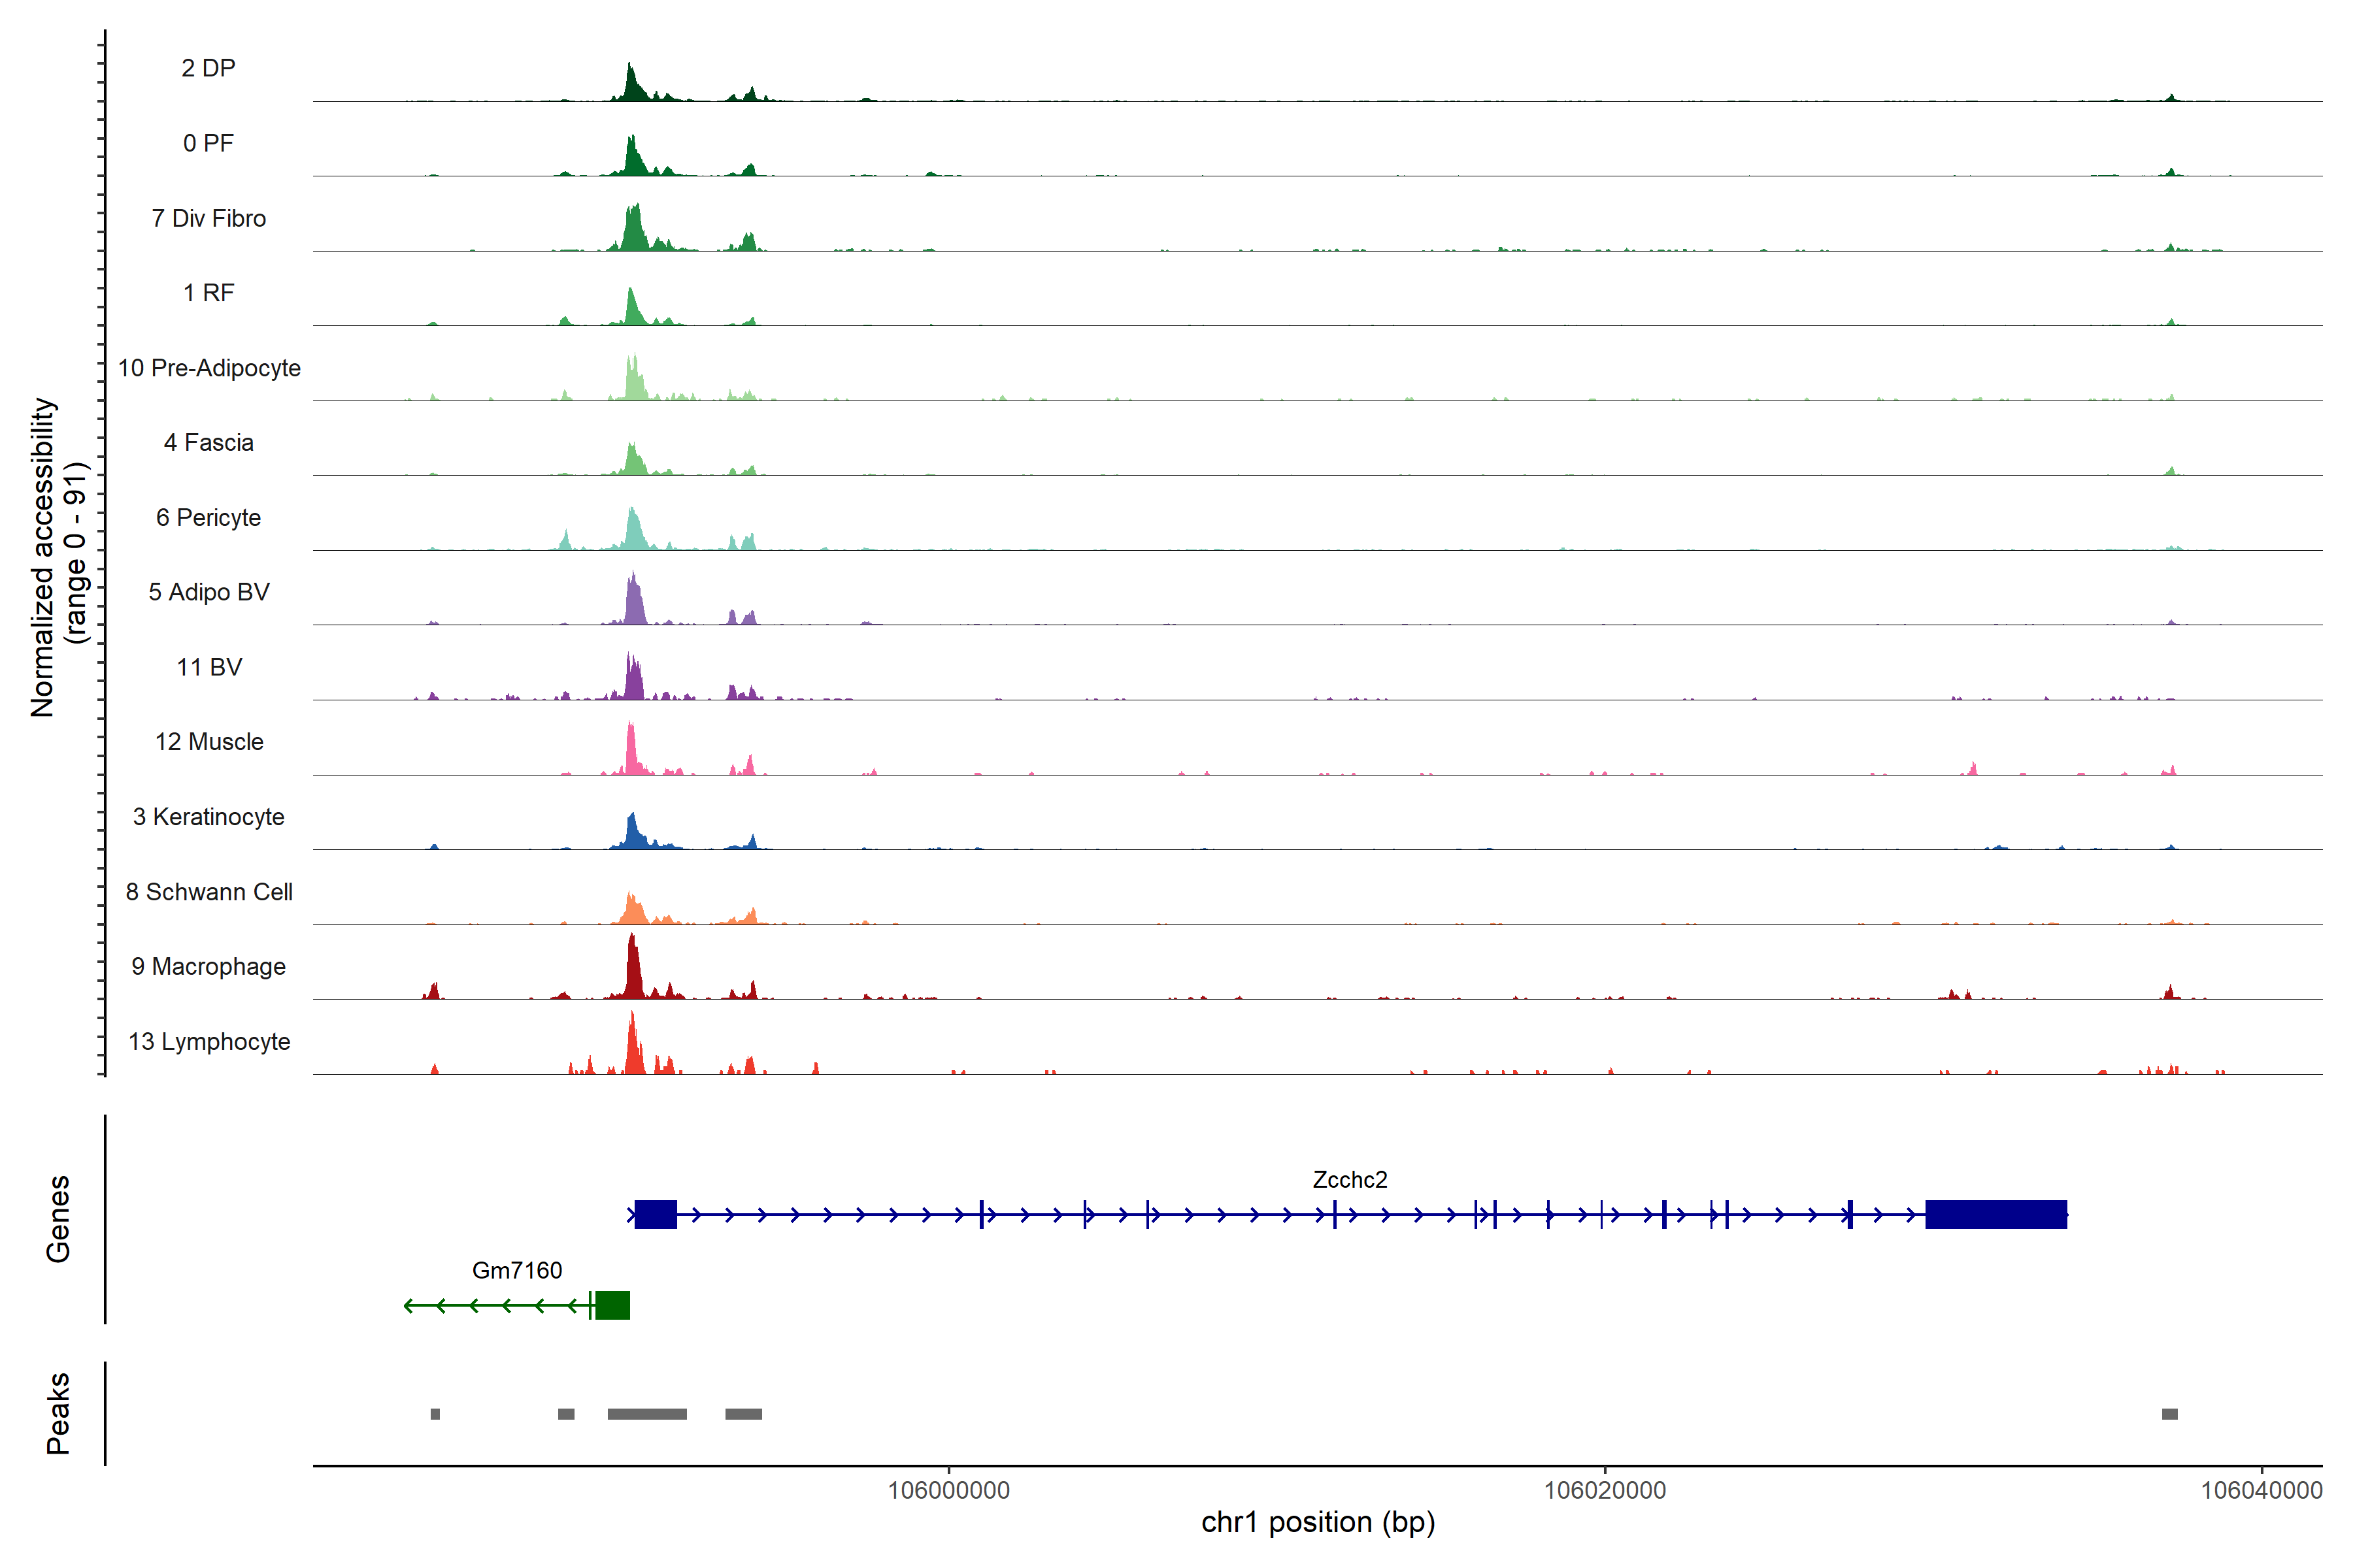Select the widest gray peak bar

click(x=646, y=1414)
